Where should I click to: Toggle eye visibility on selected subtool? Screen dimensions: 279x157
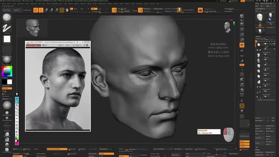274,44
